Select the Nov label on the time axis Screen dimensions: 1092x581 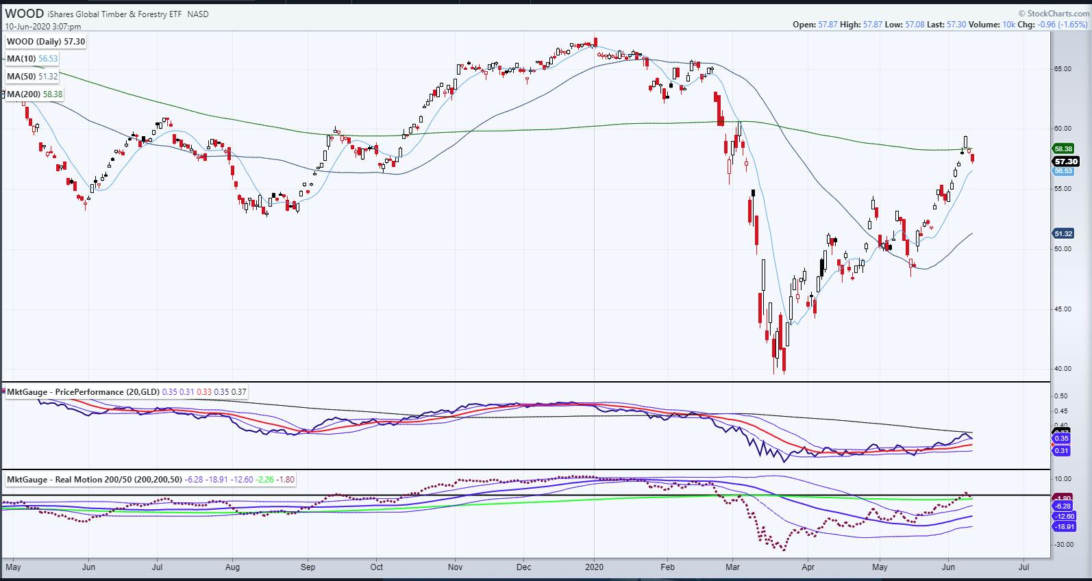(456, 567)
